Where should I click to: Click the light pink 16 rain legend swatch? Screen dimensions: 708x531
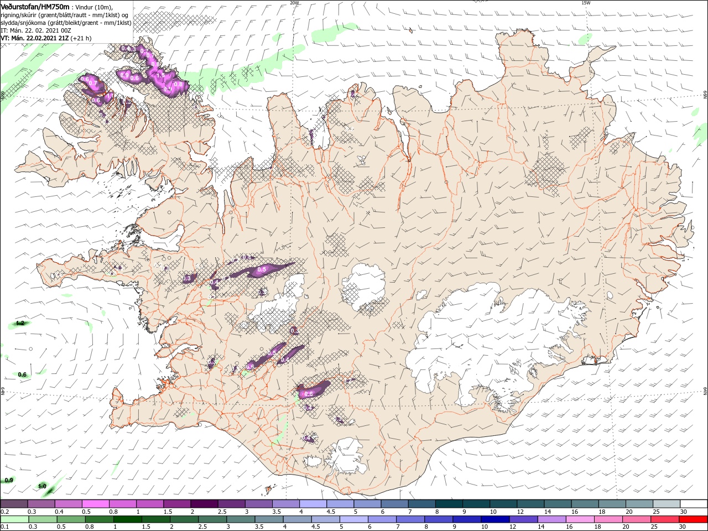tap(580, 519)
